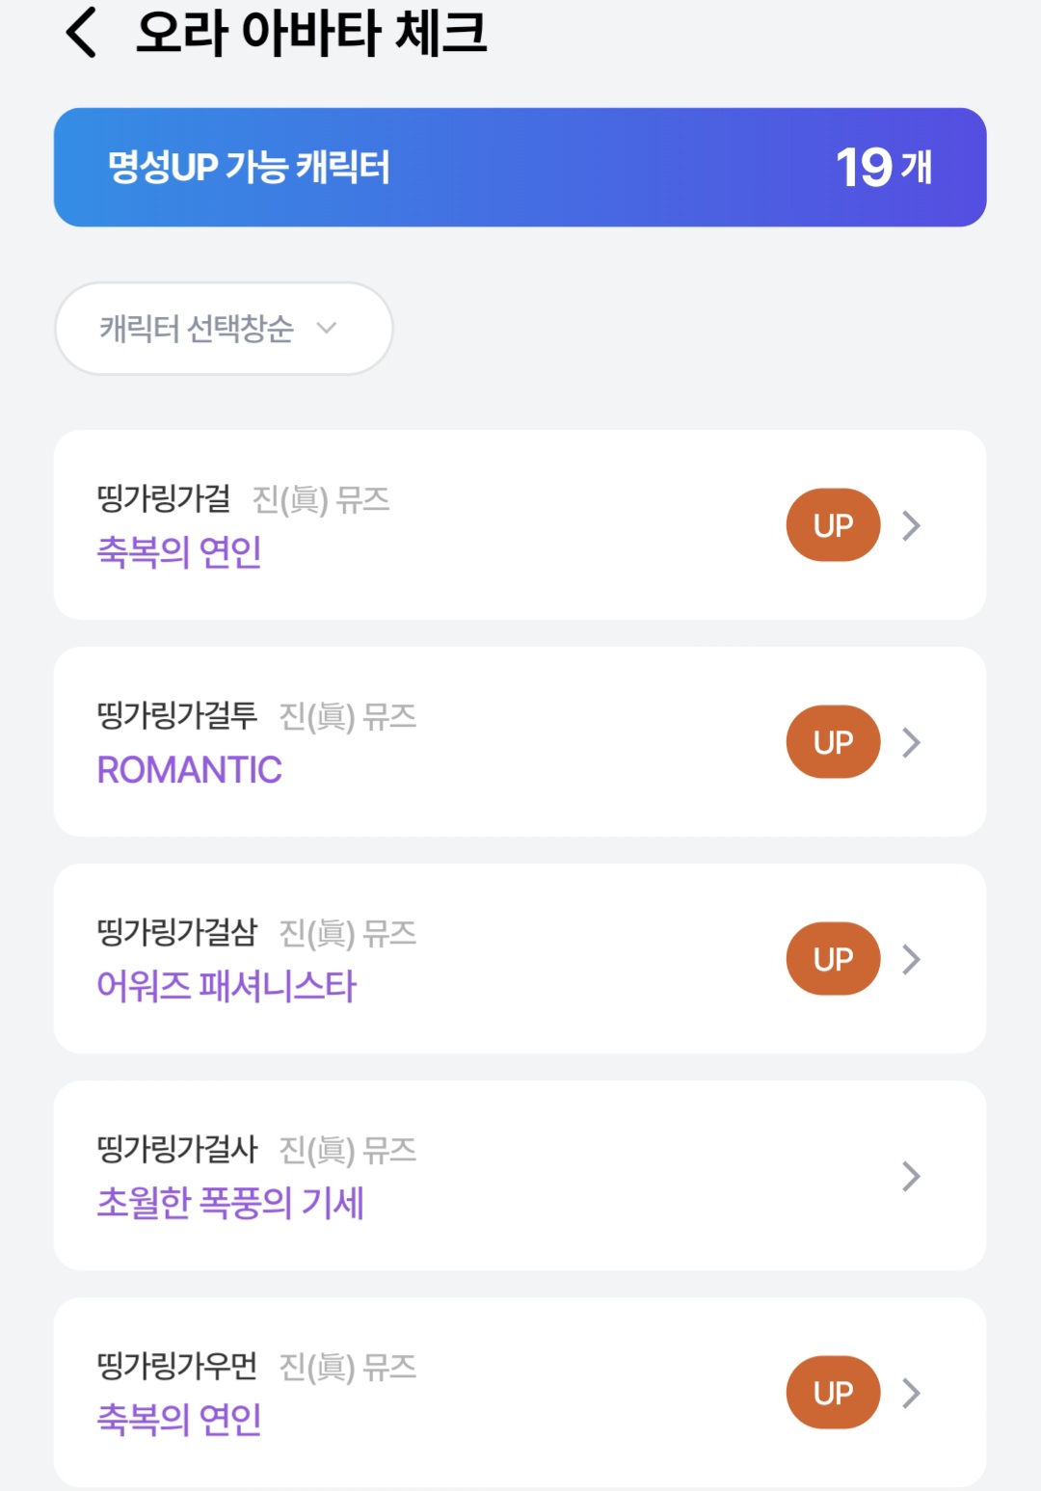Open 띵가링가걸투 details via right chevron
This screenshot has height=1491, width=1041.
pyautogui.click(x=911, y=742)
